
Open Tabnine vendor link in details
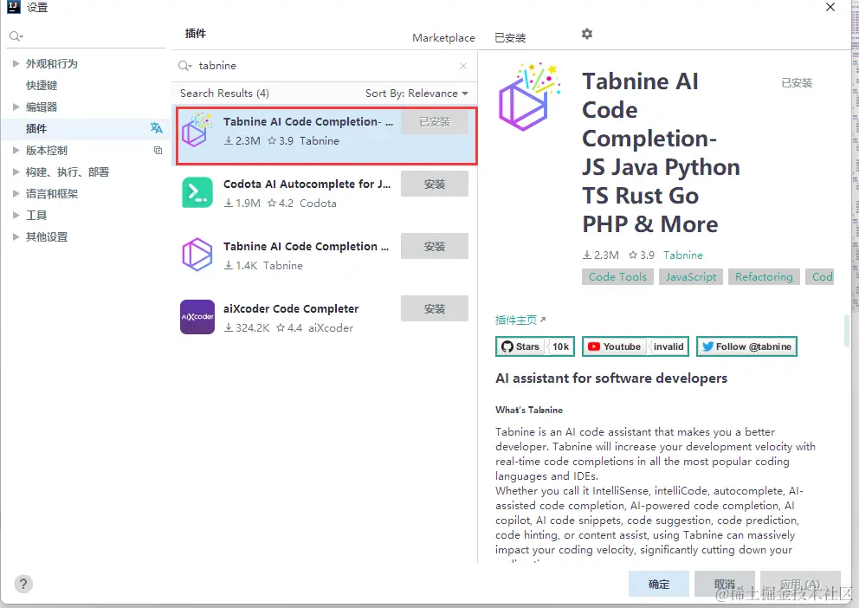pos(682,255)
